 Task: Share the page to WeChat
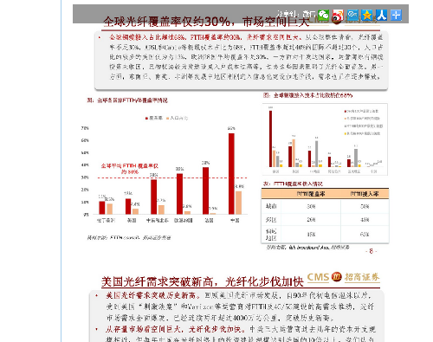click(323, 15)
